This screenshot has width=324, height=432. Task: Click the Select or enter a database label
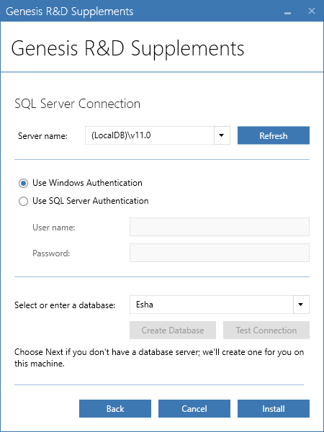point(65,305)
